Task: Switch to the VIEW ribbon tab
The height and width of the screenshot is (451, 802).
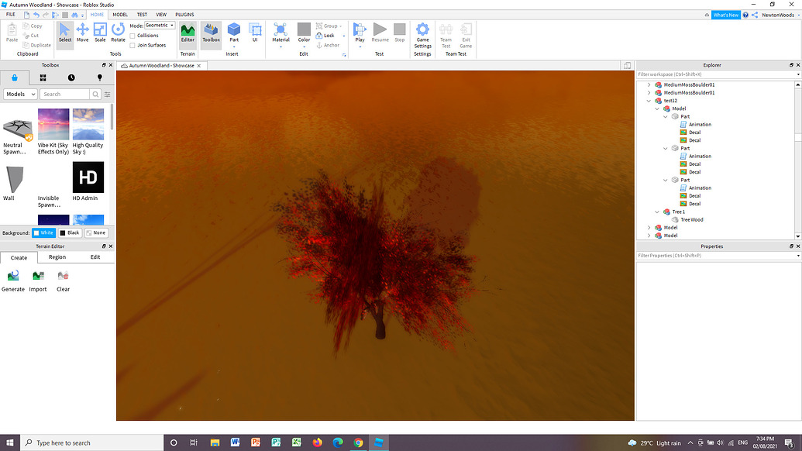Action: 161,14
